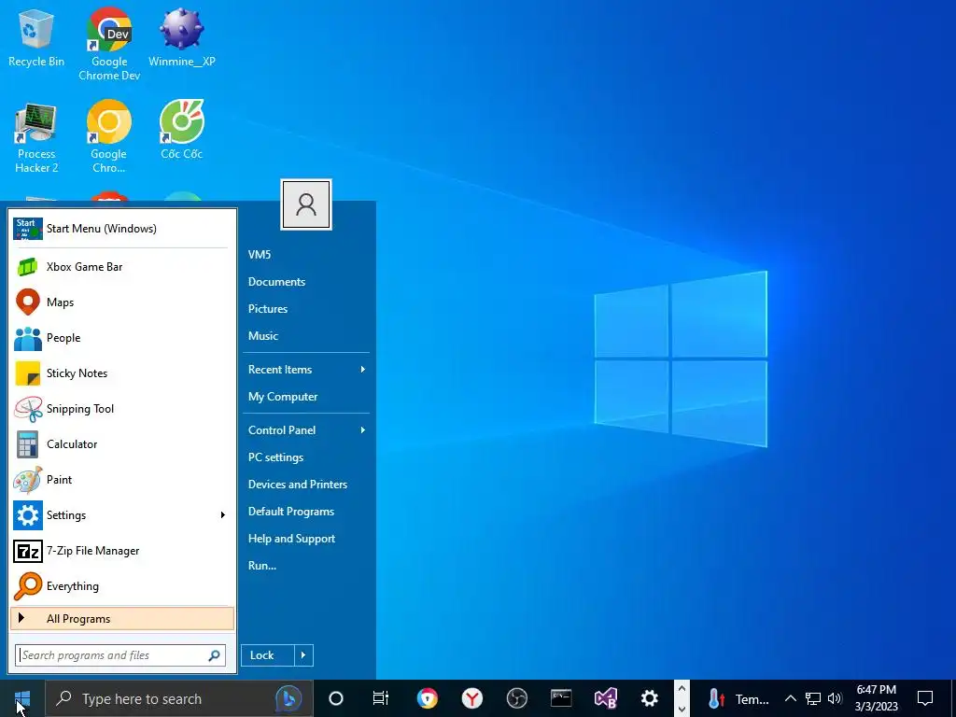Viewport: 956px width, 717px height.
Task: Open shutdown options arrow beside Lock
Action: [303, 655]
